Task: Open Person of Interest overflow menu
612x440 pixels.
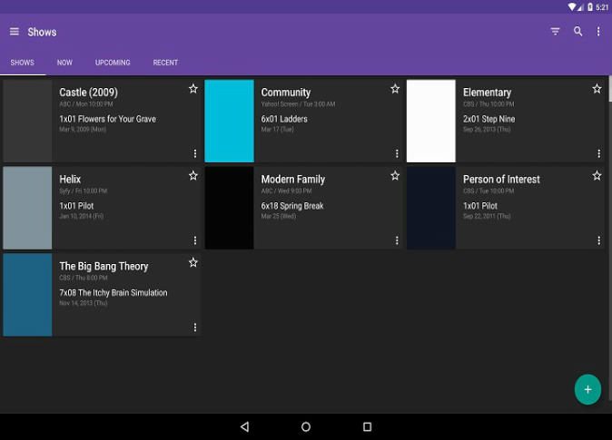Action: coord(598,240)
